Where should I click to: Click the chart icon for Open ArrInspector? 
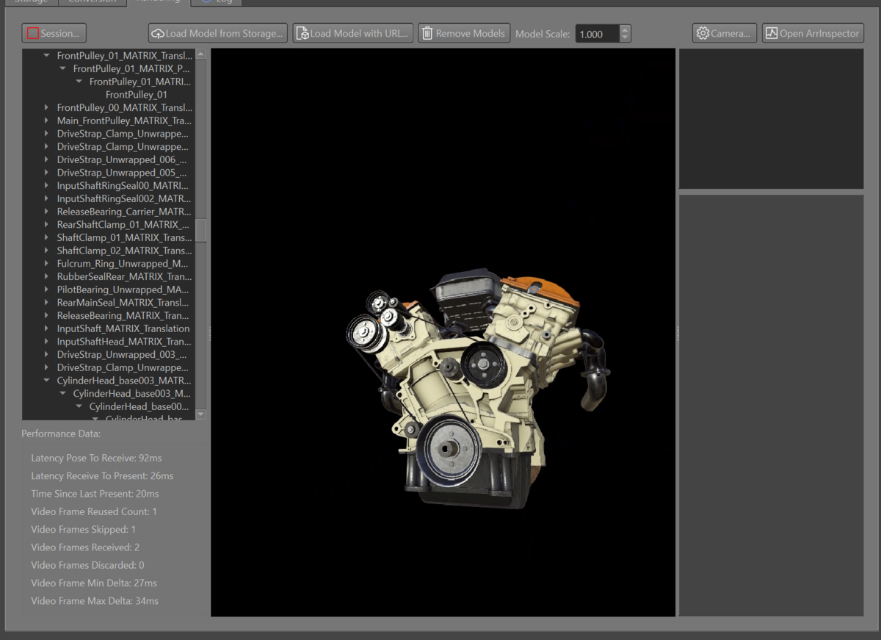(x=772, y=33)
